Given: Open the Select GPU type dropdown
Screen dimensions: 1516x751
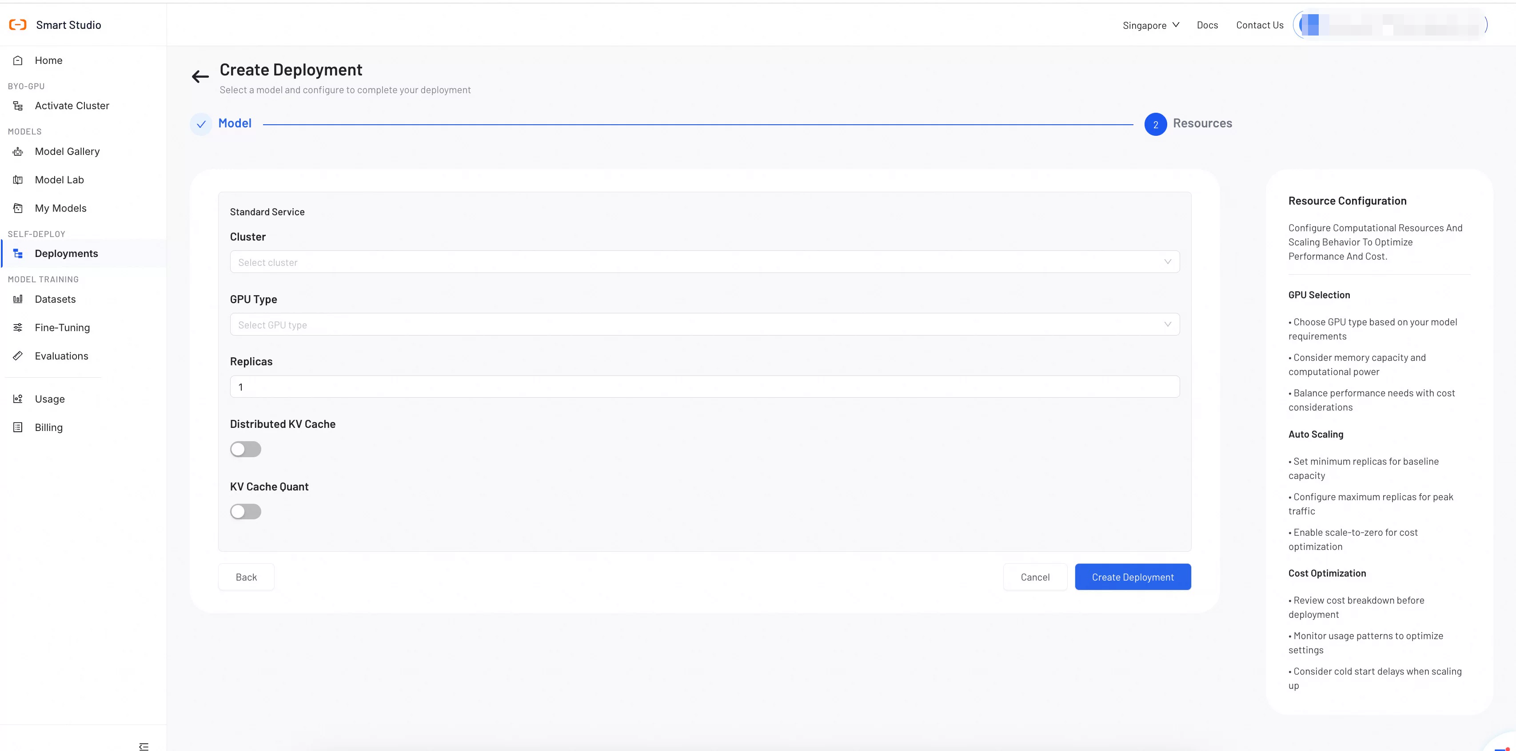Looking at the screenshot, I should coord(704,324).
